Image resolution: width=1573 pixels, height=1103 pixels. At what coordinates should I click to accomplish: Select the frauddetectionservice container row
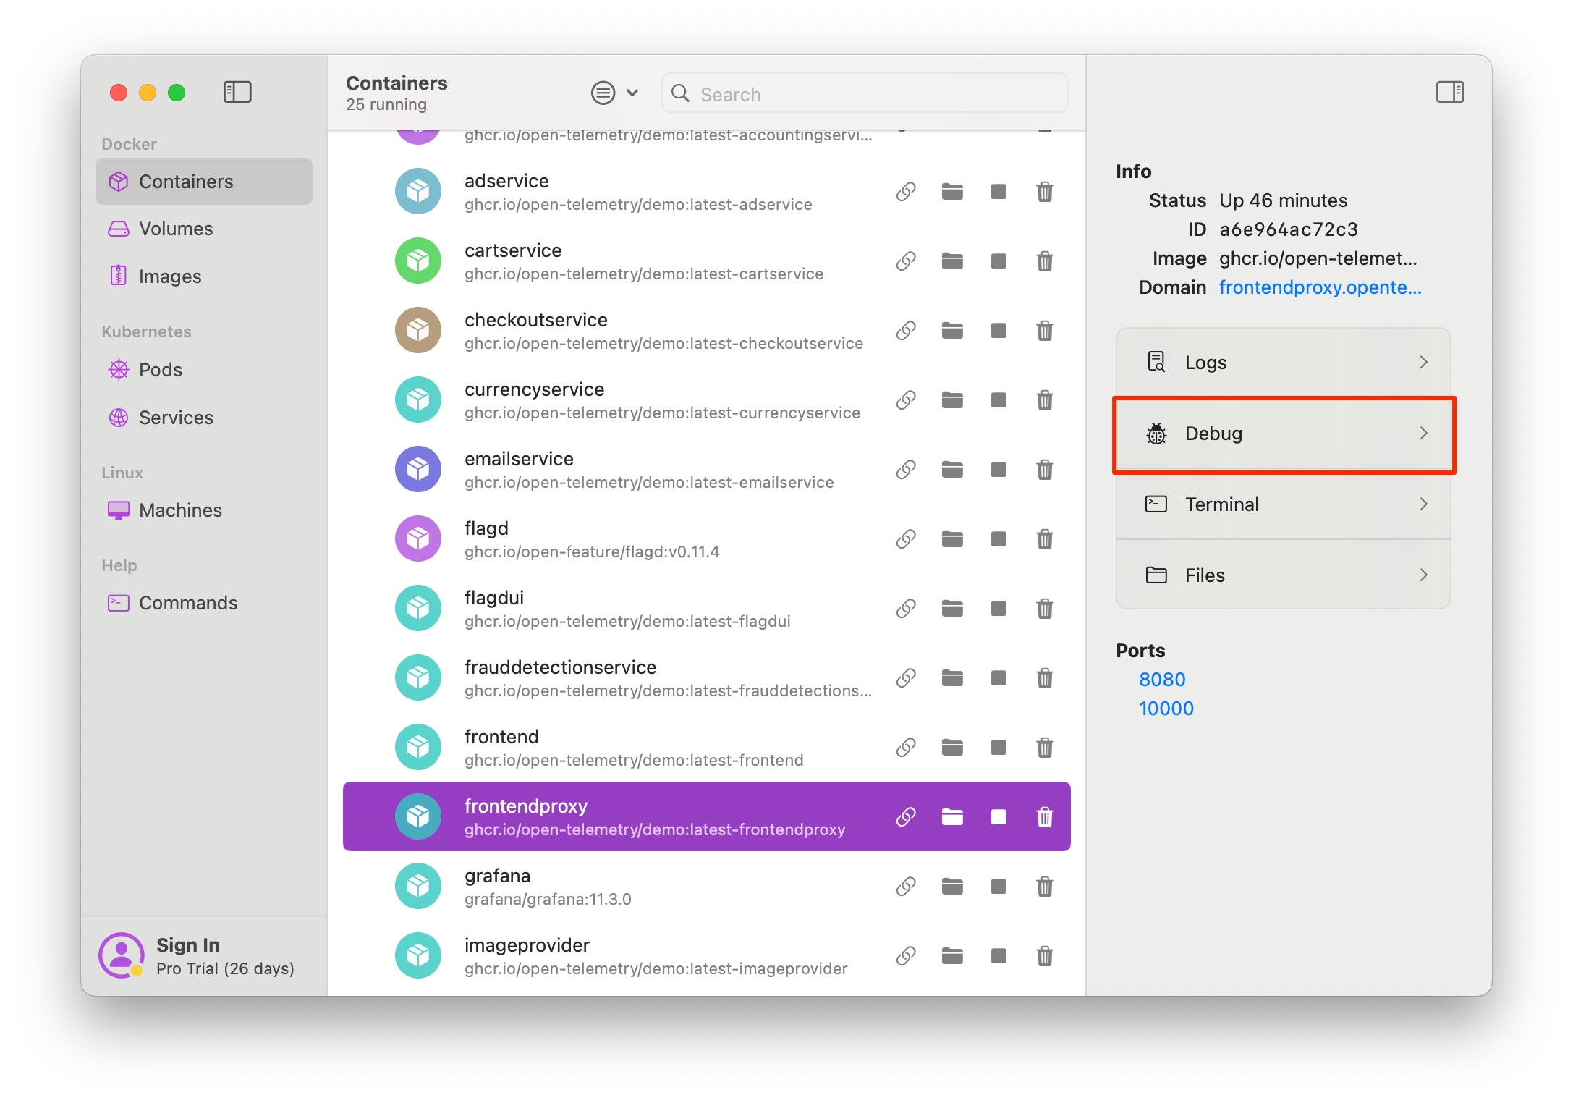(707, 678)
